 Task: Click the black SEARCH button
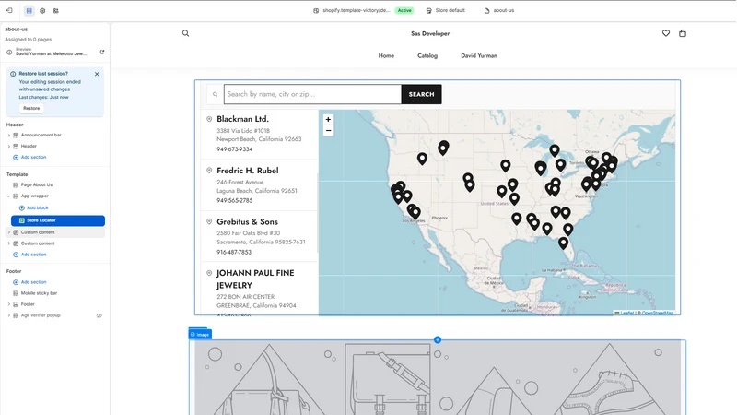pos(422,94)
